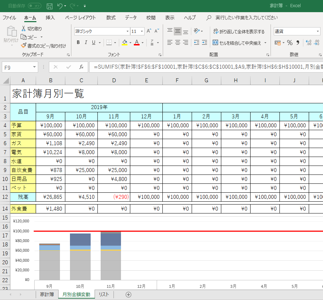Image resolution: width=323 pixels, height=300 pixels.
Task: Click 書式のコピー/貼り付け format painter
Action: [44, 46]
